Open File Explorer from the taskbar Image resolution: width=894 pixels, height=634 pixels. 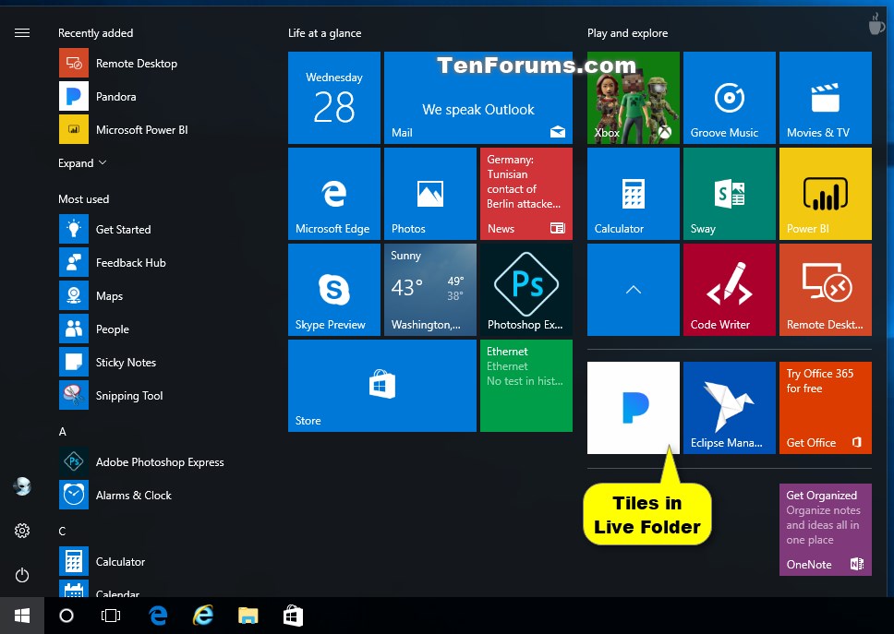pyautogui.click(x=248, y=616)
